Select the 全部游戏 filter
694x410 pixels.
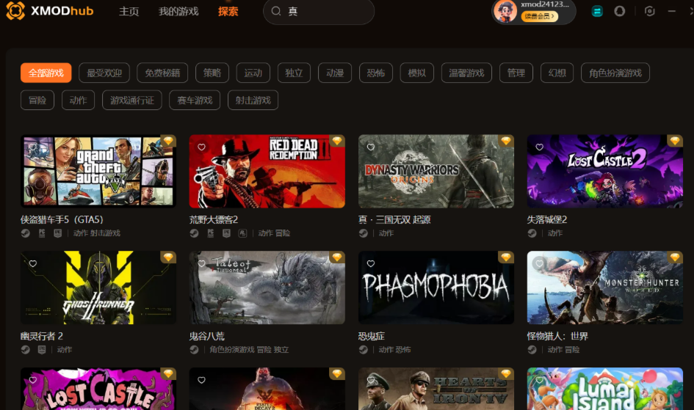(x=46, y=73)
